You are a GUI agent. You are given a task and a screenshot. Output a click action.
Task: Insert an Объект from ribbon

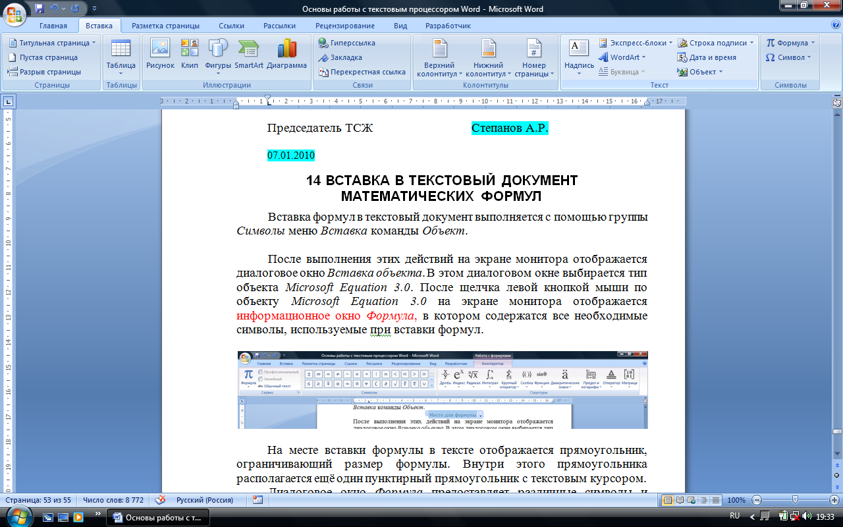701,72
